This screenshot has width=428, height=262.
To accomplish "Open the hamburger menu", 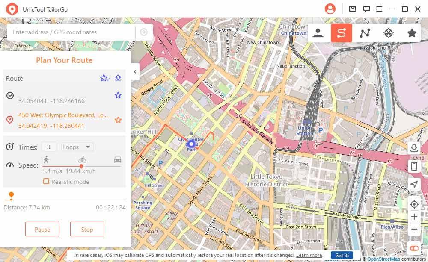I will tap(379, 9).
